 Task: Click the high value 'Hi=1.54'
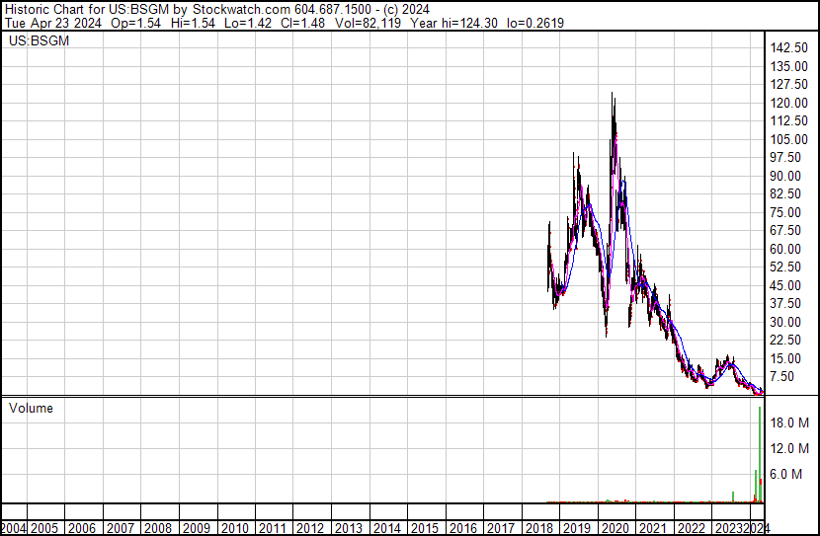(193, 23)
